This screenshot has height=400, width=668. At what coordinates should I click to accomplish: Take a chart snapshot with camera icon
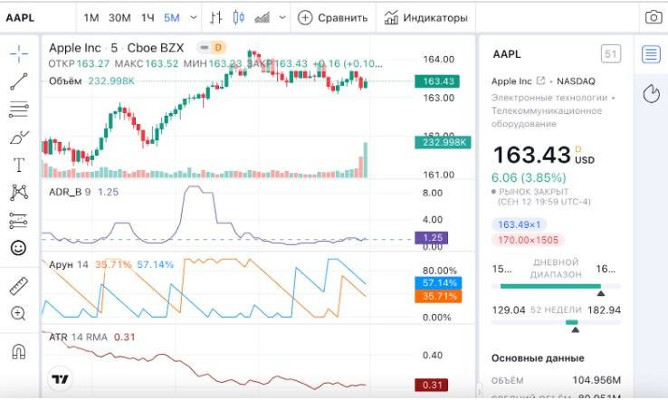coord(654,17)
